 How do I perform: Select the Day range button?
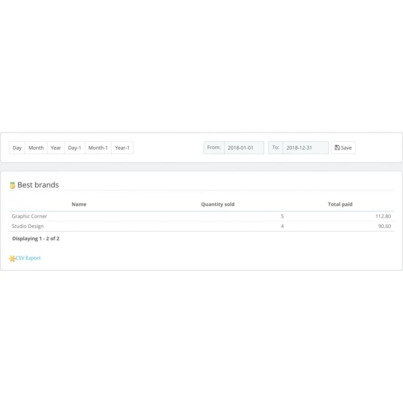(17, 148)
